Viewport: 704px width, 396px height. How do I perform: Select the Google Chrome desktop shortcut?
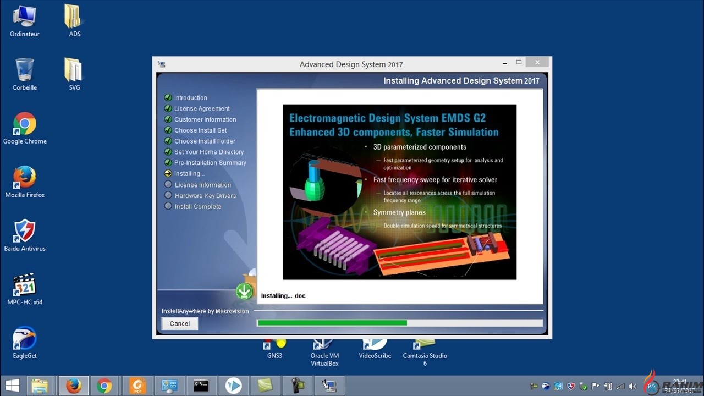coord(25,128)
